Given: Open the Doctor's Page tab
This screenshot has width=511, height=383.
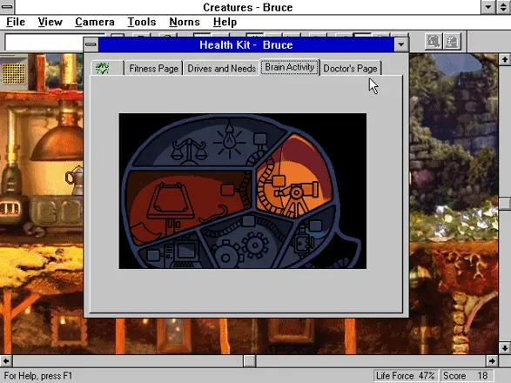Looking at the screenshot, I should 350,69.
